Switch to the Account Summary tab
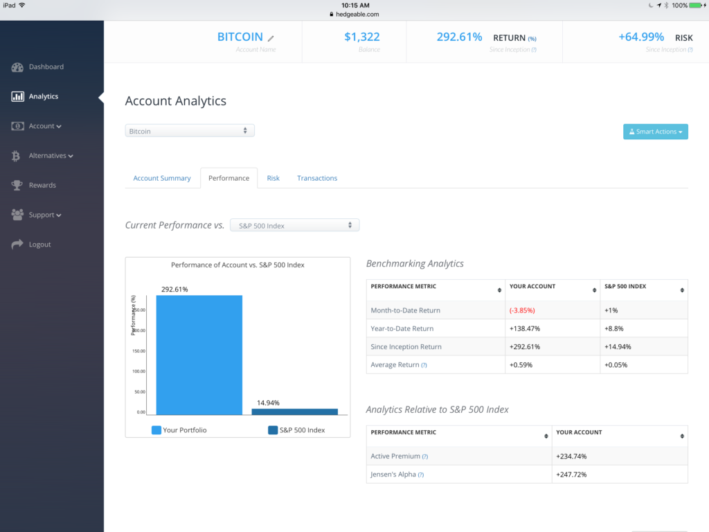The width and height of the screenshot is (709, 532). point(162,178)
